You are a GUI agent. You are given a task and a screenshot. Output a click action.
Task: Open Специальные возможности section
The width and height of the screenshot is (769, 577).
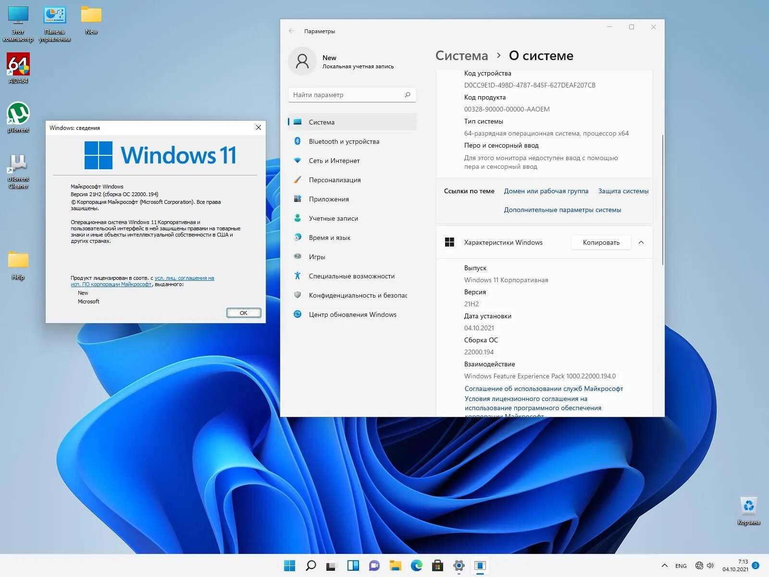point(352,276)
